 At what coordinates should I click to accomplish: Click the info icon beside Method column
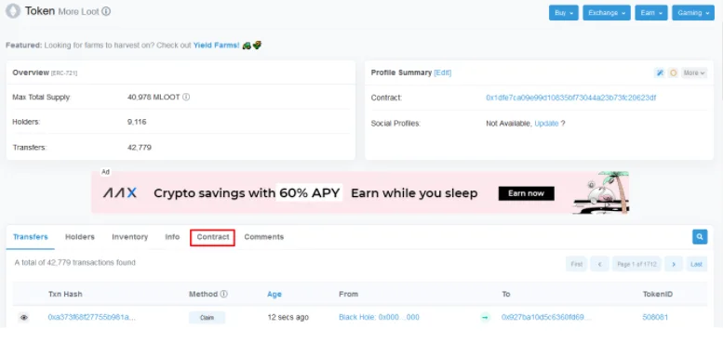point(223,294)
